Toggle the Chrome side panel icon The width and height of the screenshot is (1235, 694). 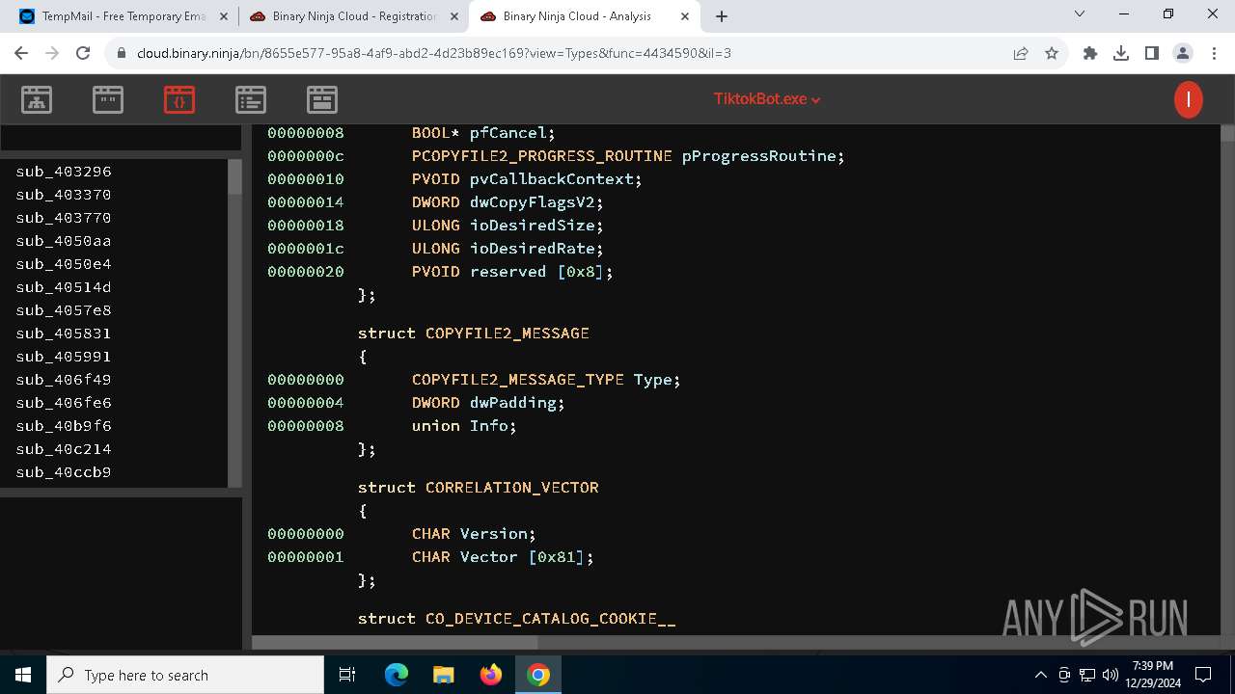click(x=1152, y=54)
